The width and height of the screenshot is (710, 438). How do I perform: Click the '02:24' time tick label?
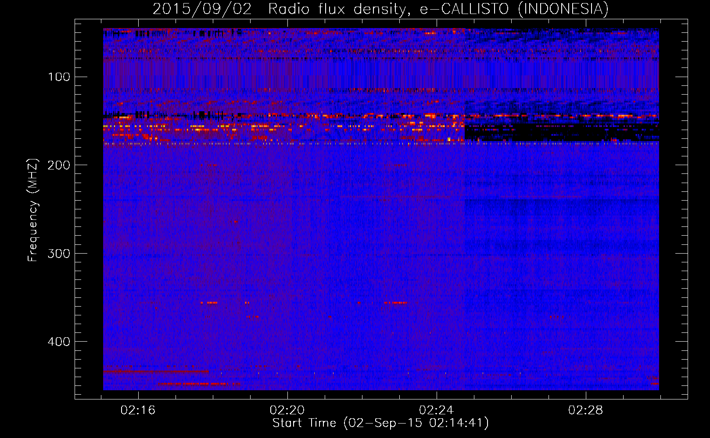coord(437,410)
